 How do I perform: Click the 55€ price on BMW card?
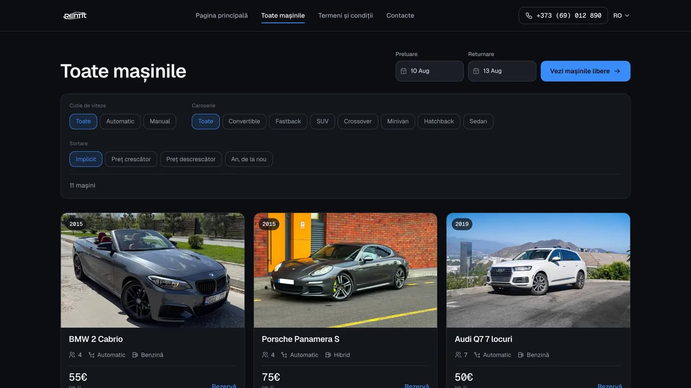click(78, 377)
